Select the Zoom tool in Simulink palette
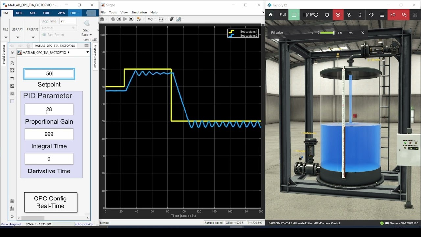The image size is (421, 237). tap(12, 63)
